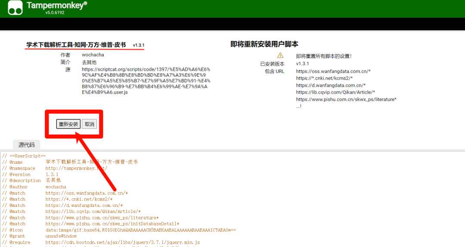This screenshot has height=247, width=465.
Task: Click the @require jquery.min.js code line
Action: (101, 242)
